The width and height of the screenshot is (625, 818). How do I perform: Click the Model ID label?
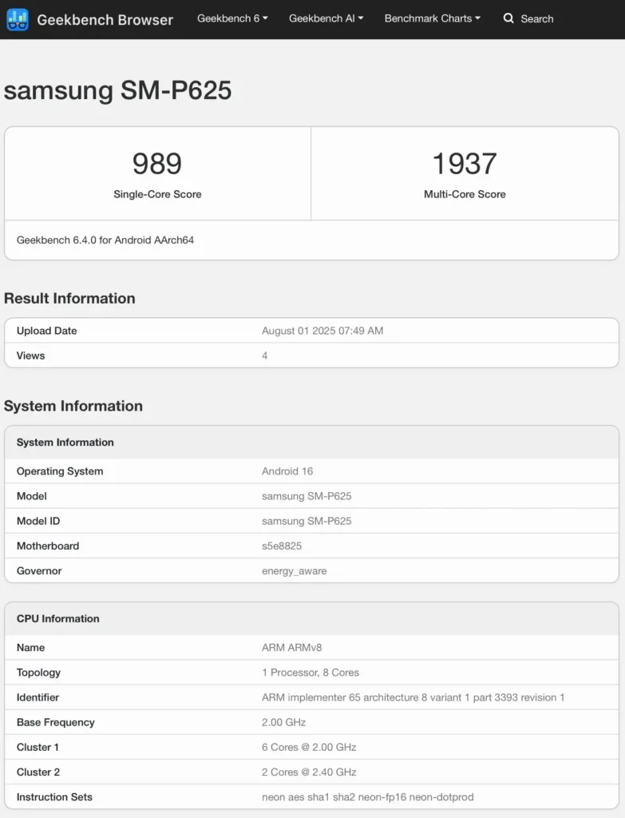[38, 521]
